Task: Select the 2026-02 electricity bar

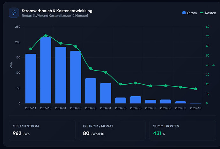Action: pyautogui.click(x=76, y=77)
